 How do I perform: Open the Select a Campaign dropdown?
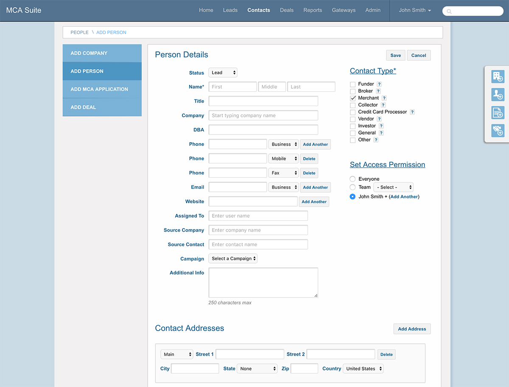(233, 258)
